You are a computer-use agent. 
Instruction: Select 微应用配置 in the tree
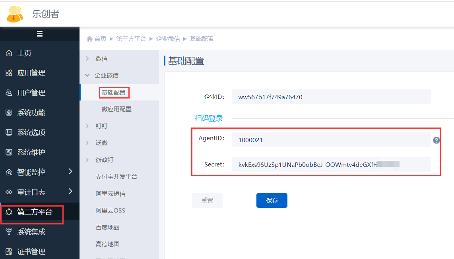(116, 109)
